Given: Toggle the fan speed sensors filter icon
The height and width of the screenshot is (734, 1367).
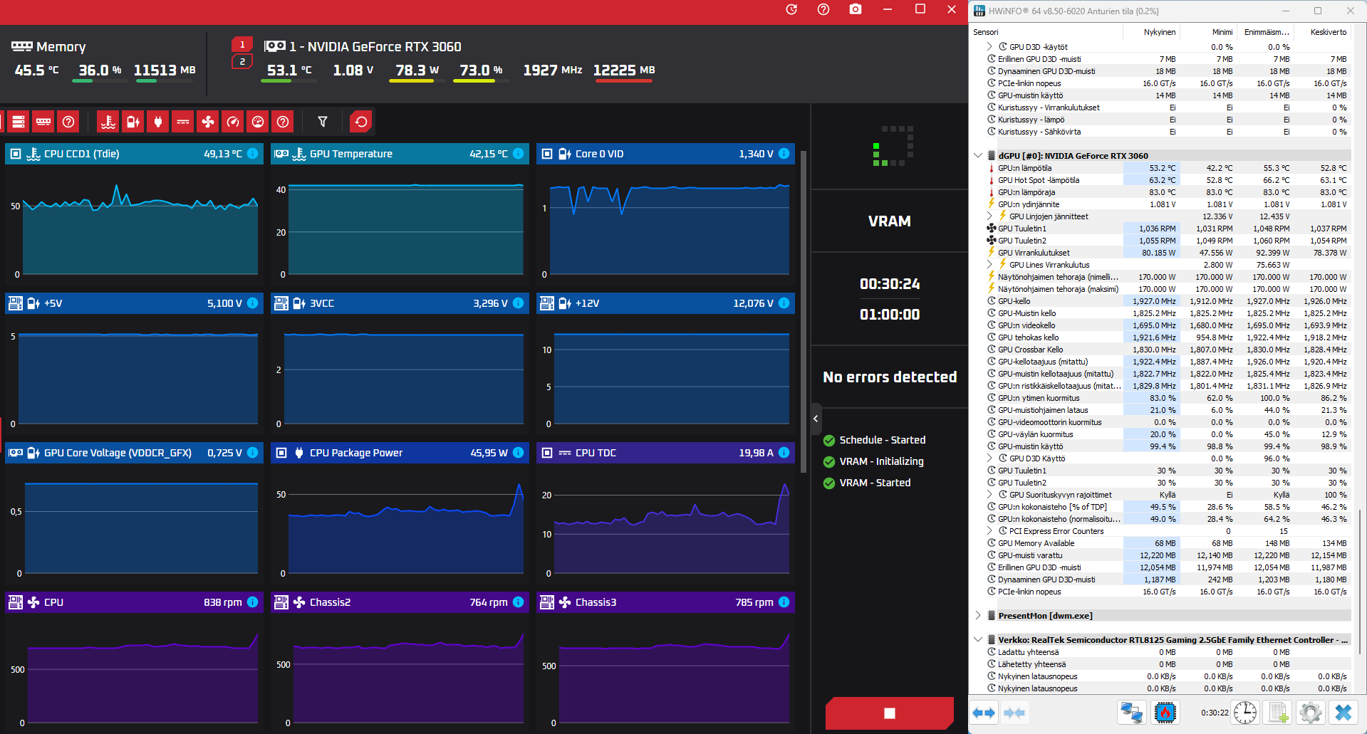Looking at the screenshot, I should 208,122.
